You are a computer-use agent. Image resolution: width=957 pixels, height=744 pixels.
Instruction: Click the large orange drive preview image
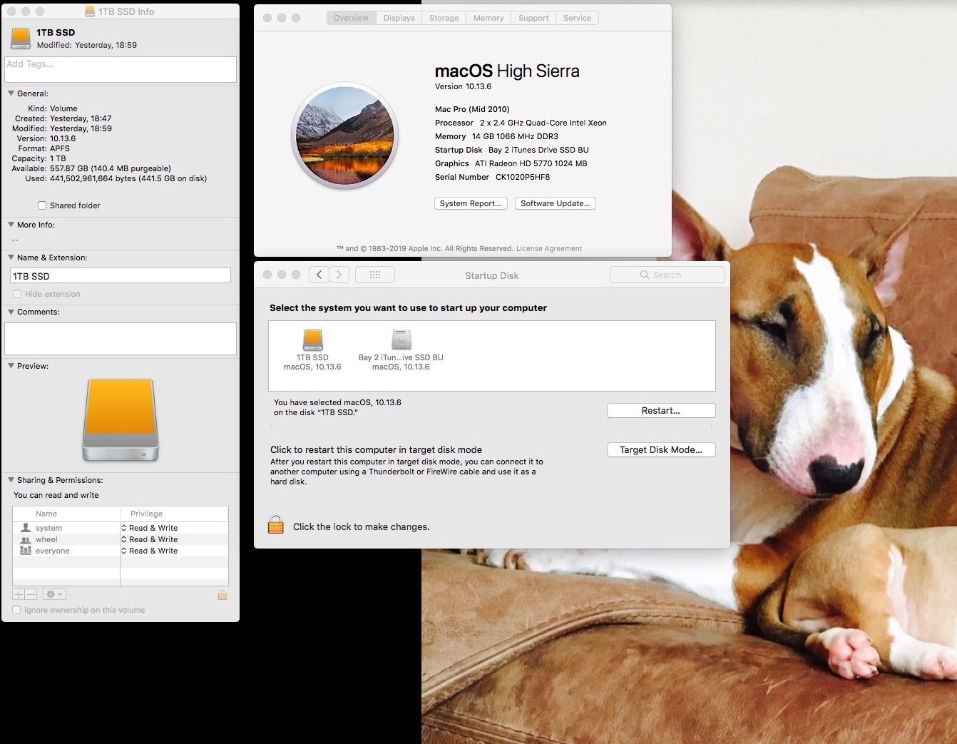[x=121, y=420]
